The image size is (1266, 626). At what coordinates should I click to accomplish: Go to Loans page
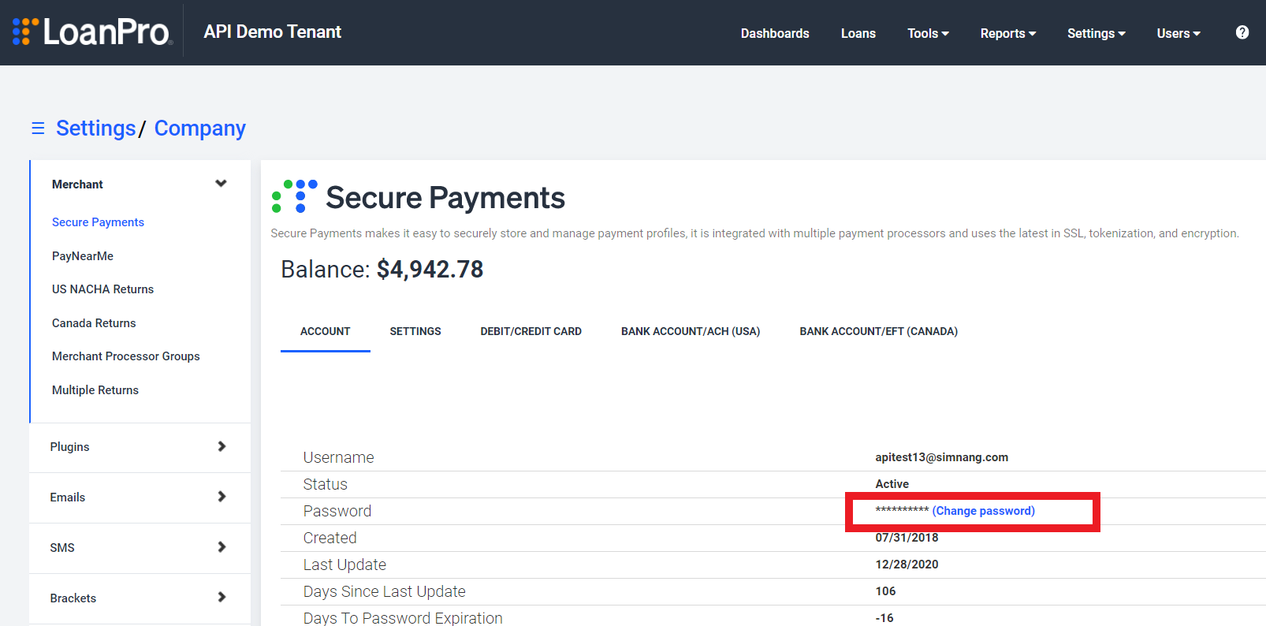858,33
